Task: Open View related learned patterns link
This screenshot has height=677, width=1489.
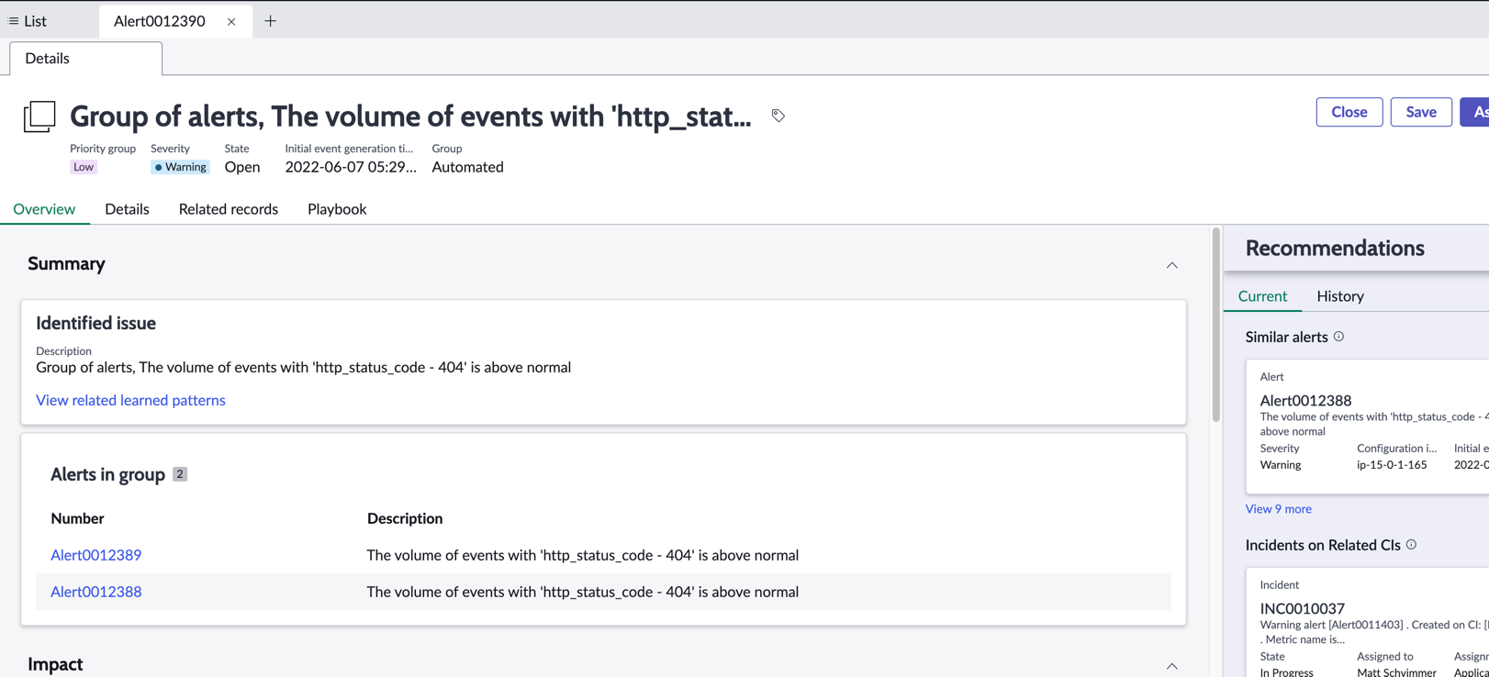Action: [130, 400]
